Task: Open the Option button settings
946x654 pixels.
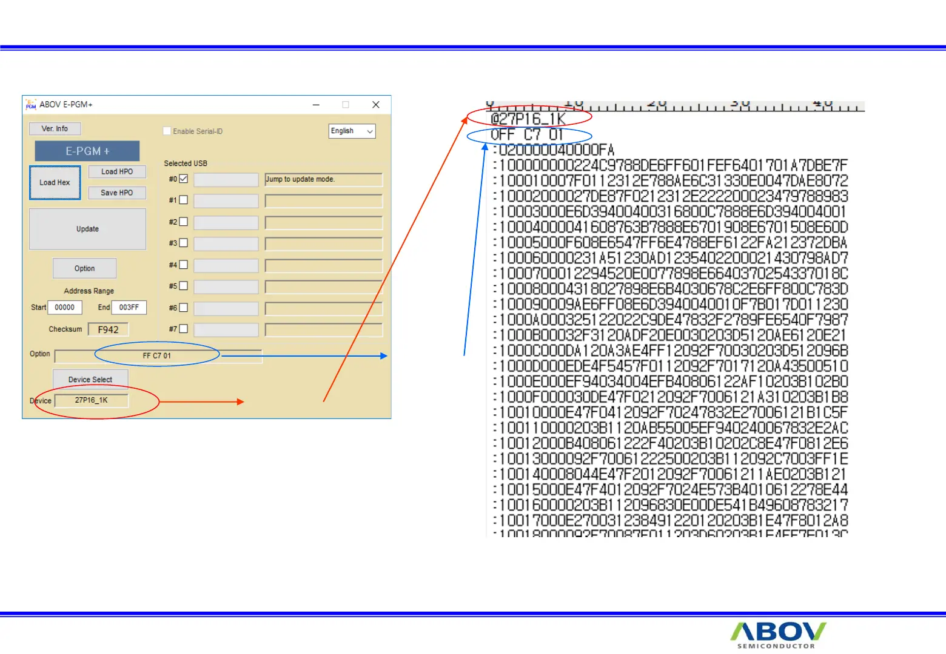Action: click(x=85, y=268)
